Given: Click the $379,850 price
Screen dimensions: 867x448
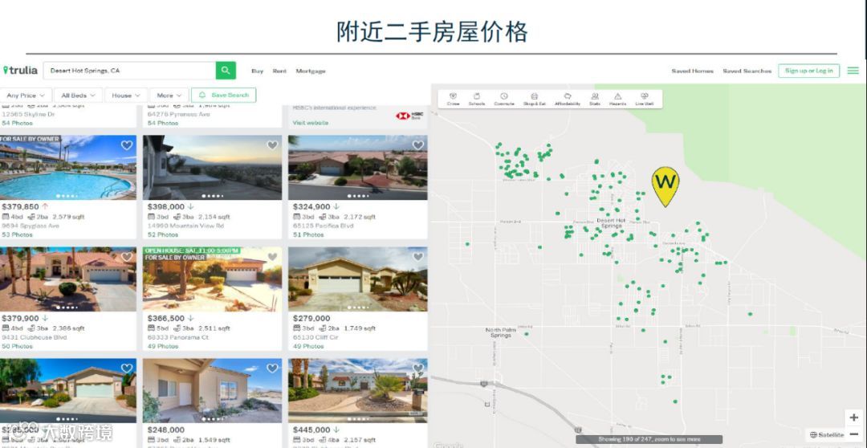Looking at the screenshot, I should pos(20,207).
